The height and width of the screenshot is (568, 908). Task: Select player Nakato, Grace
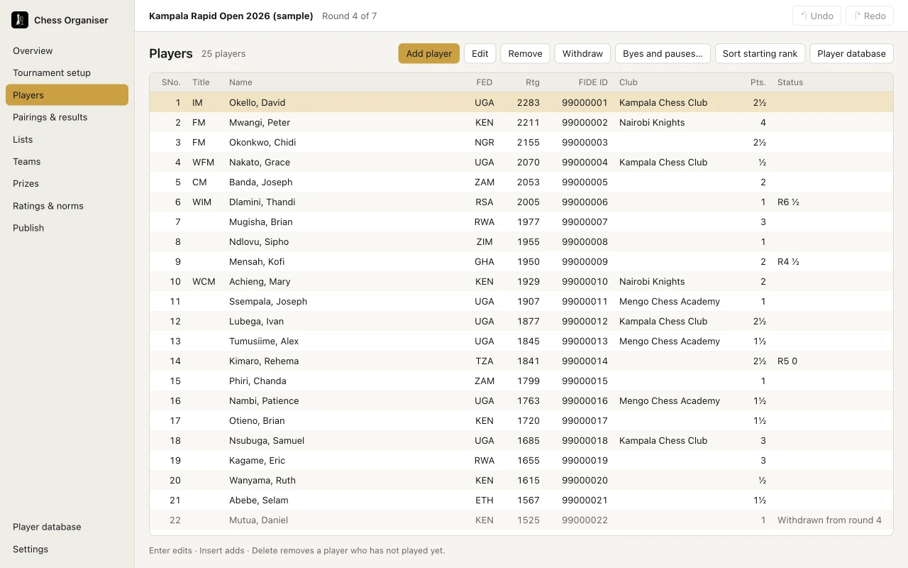521,162
